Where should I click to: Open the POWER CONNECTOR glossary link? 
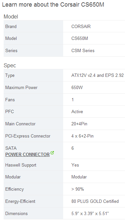[27, 154]
